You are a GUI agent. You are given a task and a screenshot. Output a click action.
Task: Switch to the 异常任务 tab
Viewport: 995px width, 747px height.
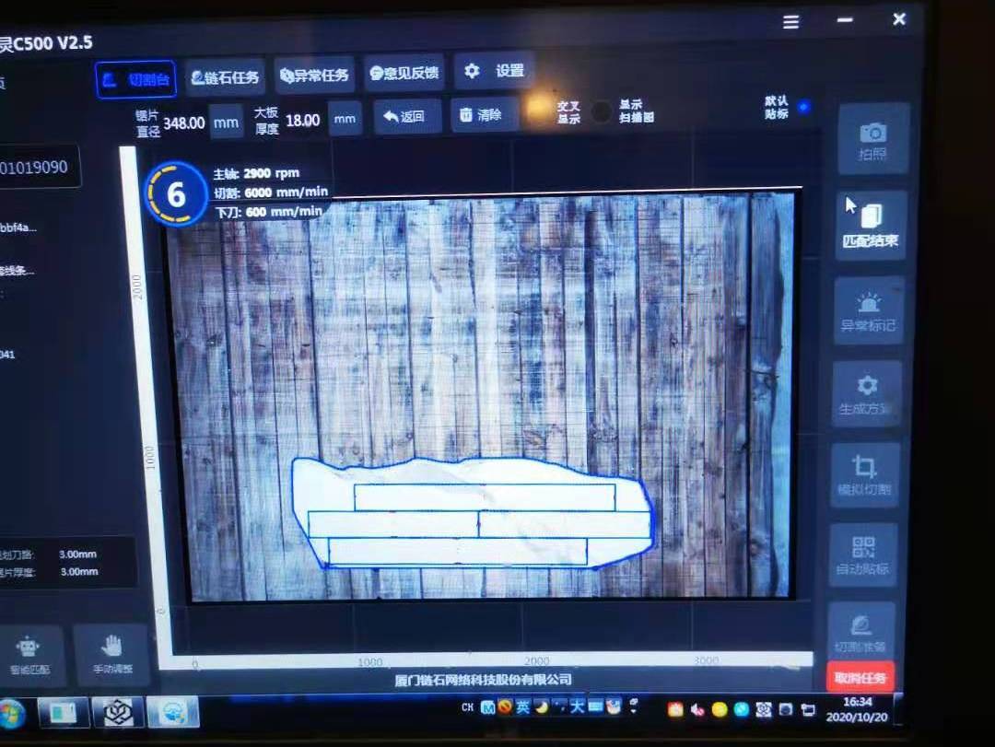(x=314, y=76)
